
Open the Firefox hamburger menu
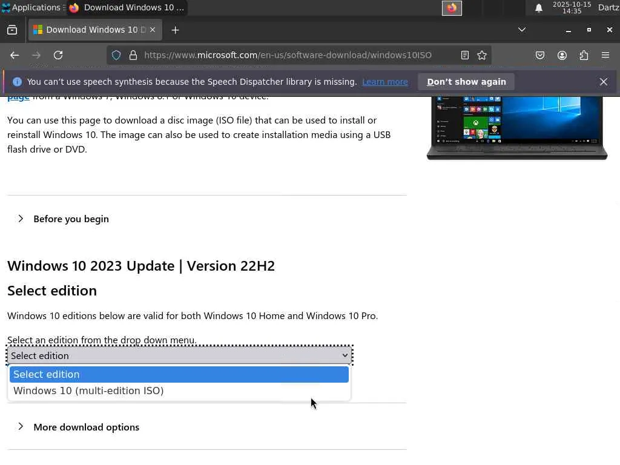pos(605,55)
